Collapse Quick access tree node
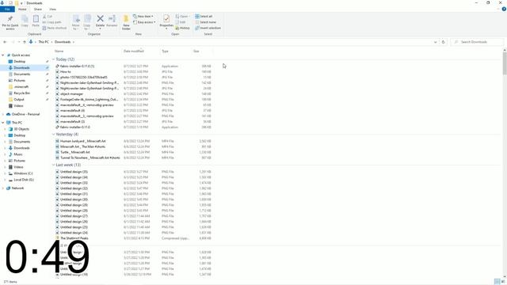 3,55
